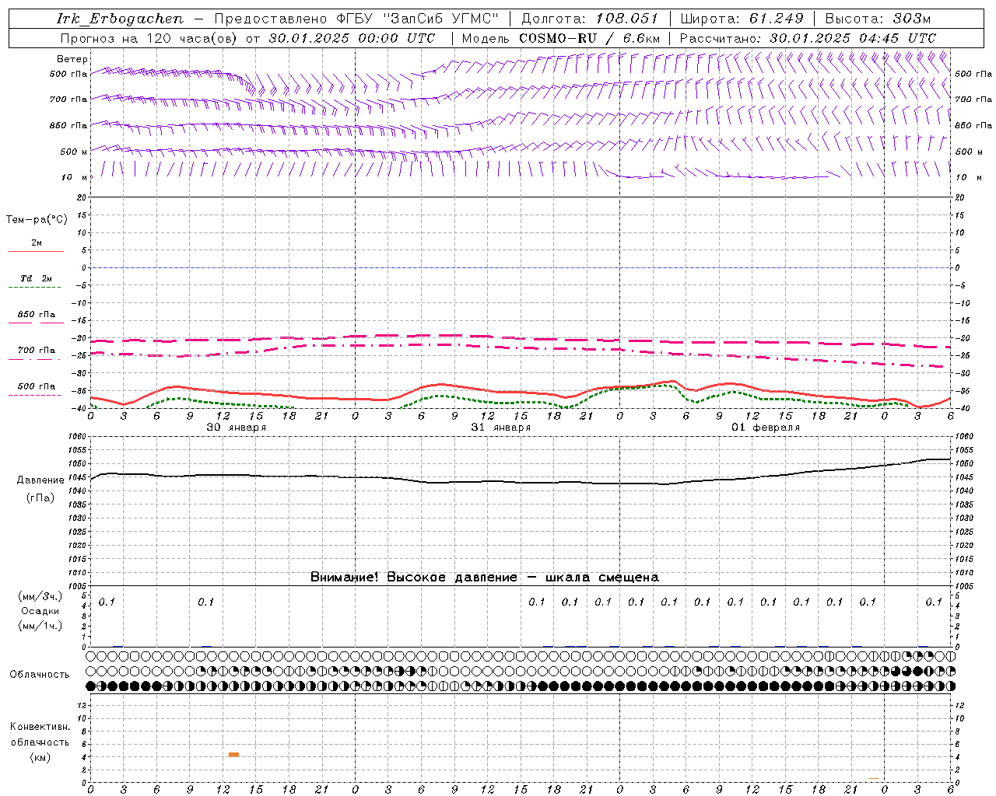Click the "(мм/3ч.)" precipitation unit label
996x796 pixels.
40,597
